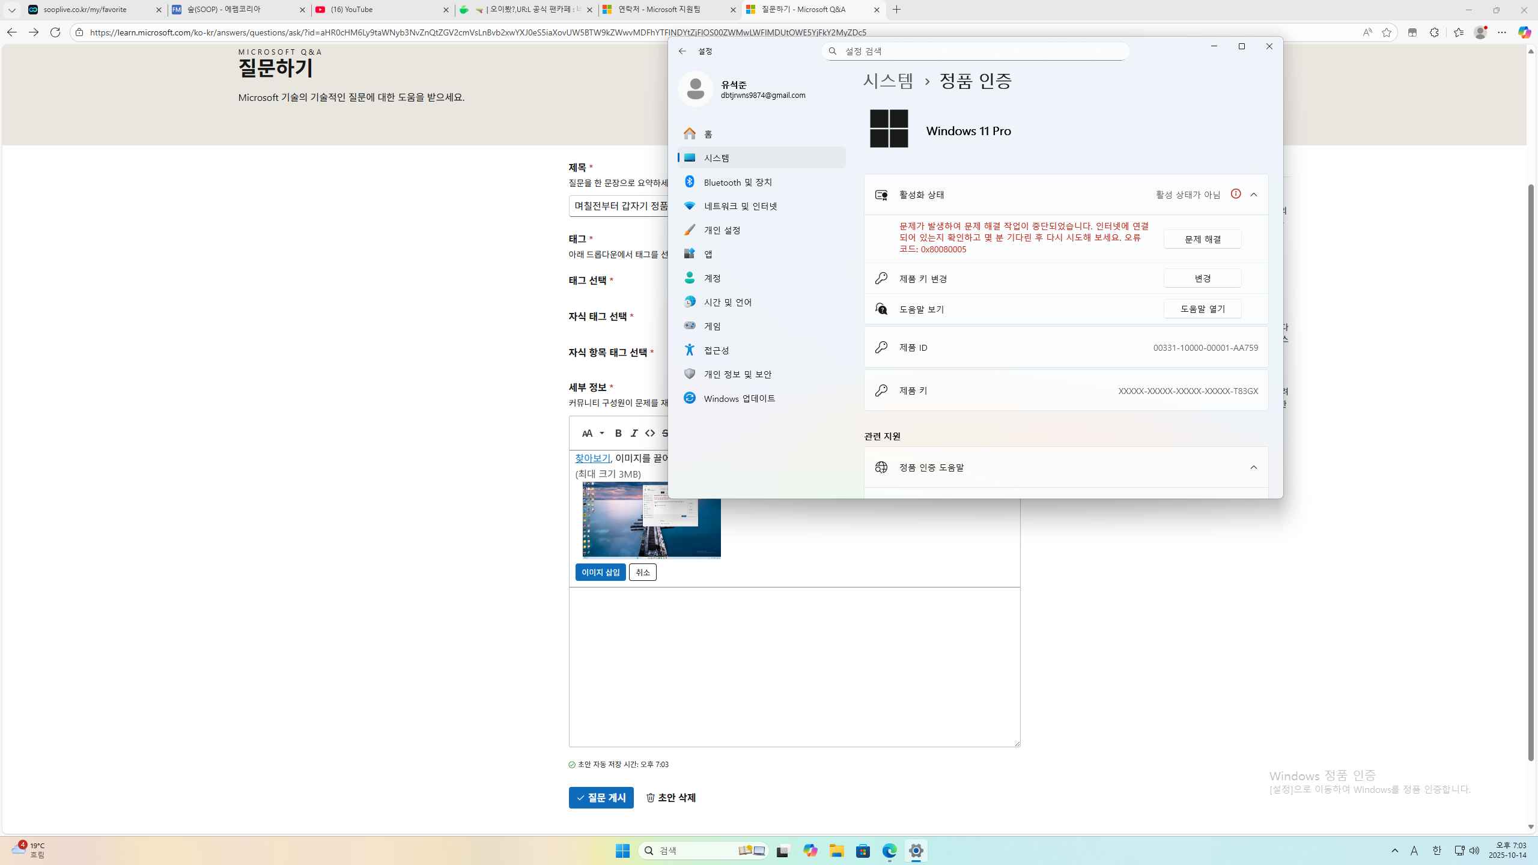Open File Explorer from taskbar
Viewport: 1538px width, 865px height.
[x=837, y=851]
